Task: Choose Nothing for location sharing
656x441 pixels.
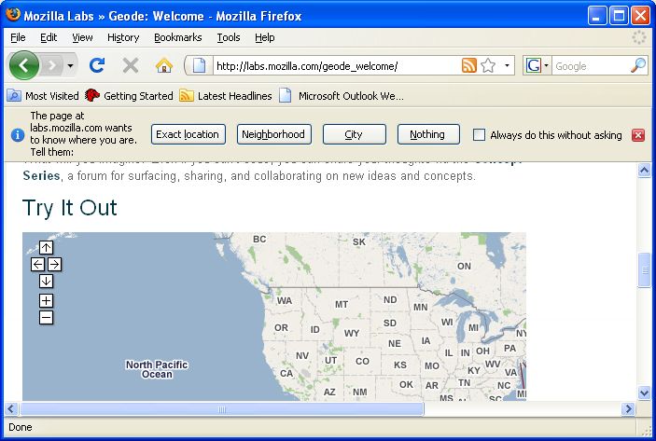Action: pos(428,134)
